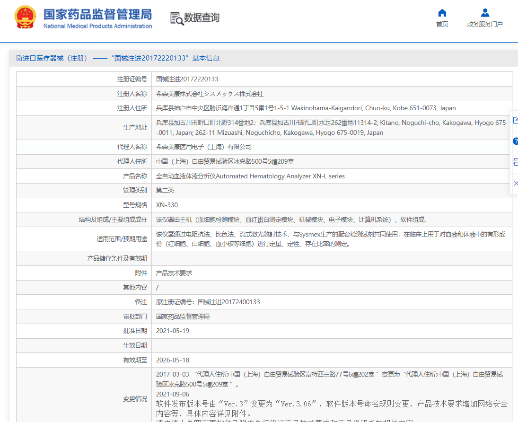The width and height of the screenshot is (518, 422).
Task: Open the 政务服务门户 user icon
Action: click(x=485, y=13)
